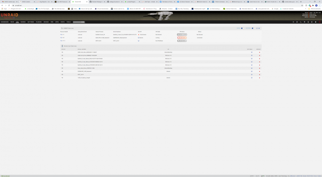Click the Ubuntu Set VM cell for 3-6
Image resolution: width=322 pixels, height=177 pixels.
pyautogui.click(x=141, y=38)
